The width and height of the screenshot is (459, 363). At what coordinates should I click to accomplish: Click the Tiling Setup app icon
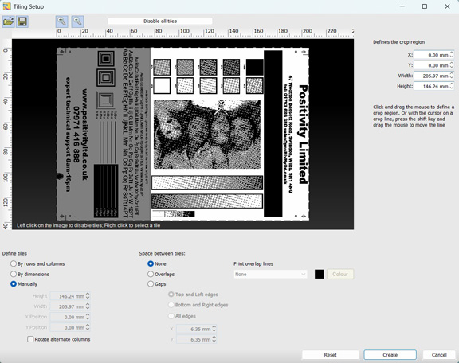(x=6, y=6)
